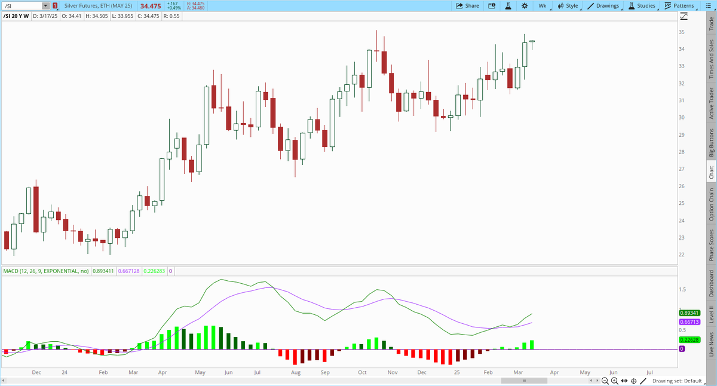Click the small right arrow by zoom icons
This screenshot has width=717, height=386.
coord(596,381)
